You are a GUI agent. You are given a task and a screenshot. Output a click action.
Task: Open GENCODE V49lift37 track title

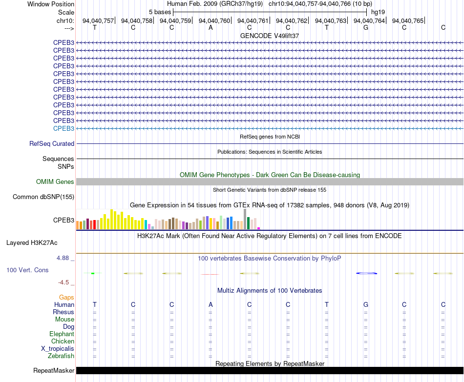270,36
